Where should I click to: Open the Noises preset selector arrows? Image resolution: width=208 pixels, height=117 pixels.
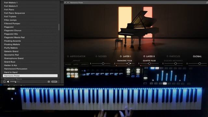coord(91,64)
